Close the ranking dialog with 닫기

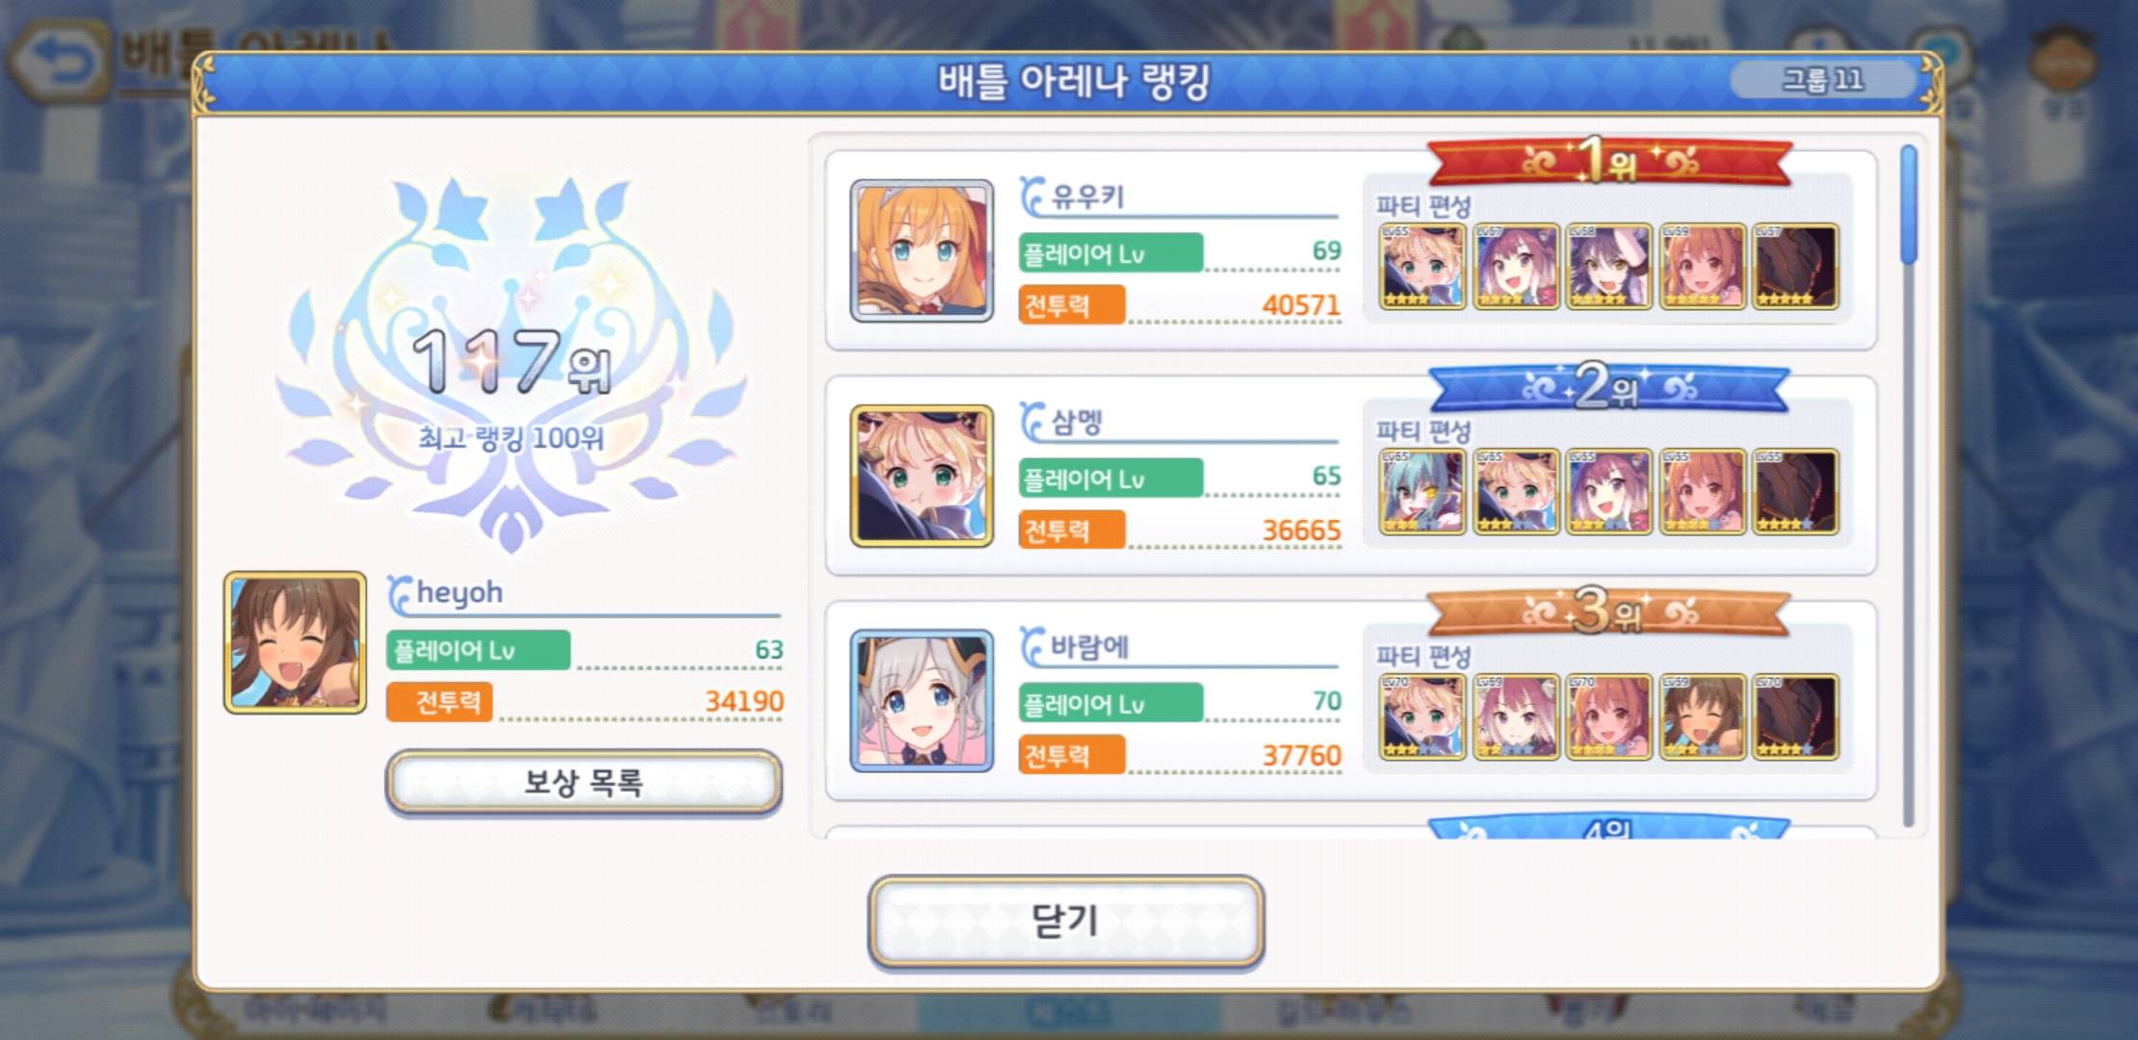point(1066,922)
